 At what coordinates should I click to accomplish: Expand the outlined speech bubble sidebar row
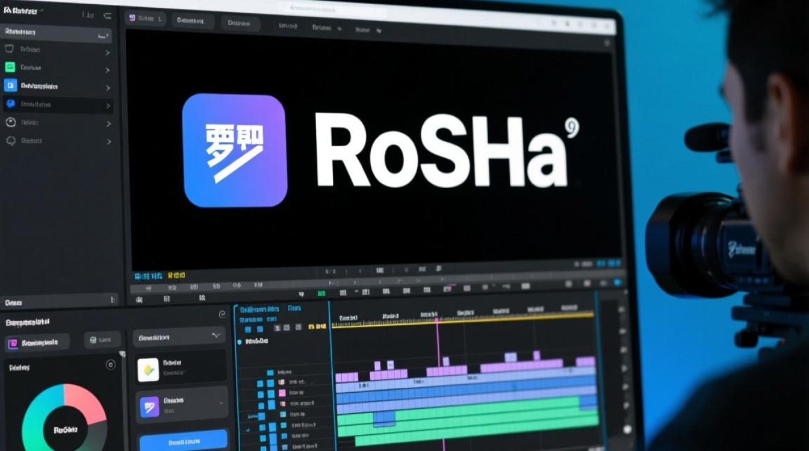[x=108, y=142]
